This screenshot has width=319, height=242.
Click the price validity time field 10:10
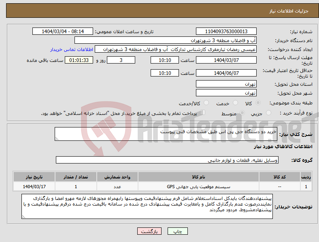coord(165,73)
